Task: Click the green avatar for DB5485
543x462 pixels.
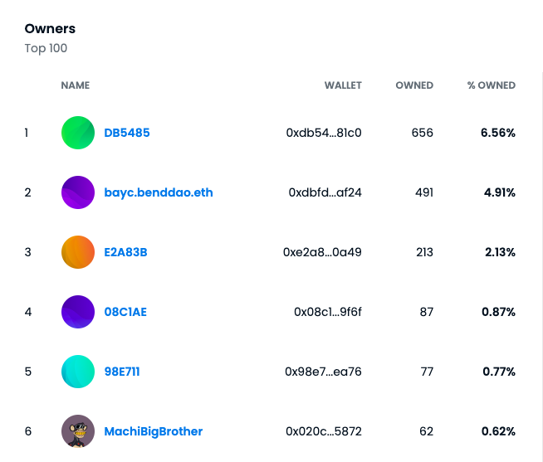Action: [x=78, y=133]
